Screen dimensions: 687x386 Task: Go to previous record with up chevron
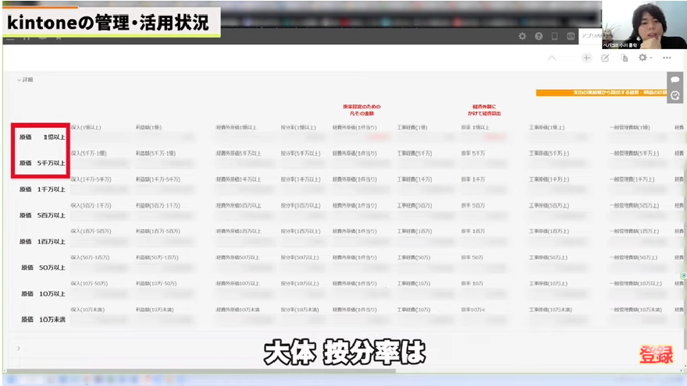553,58
